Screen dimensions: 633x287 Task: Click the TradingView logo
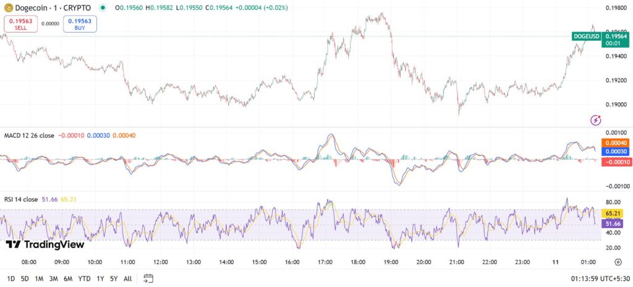tap(45, 244)
